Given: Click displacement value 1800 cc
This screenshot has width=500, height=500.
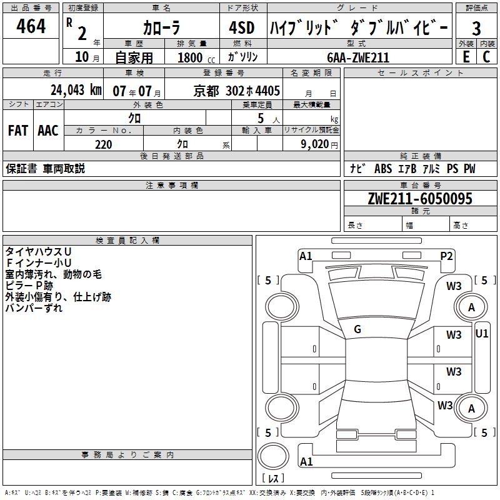Looking at the screenshot, I should (196, 57).
